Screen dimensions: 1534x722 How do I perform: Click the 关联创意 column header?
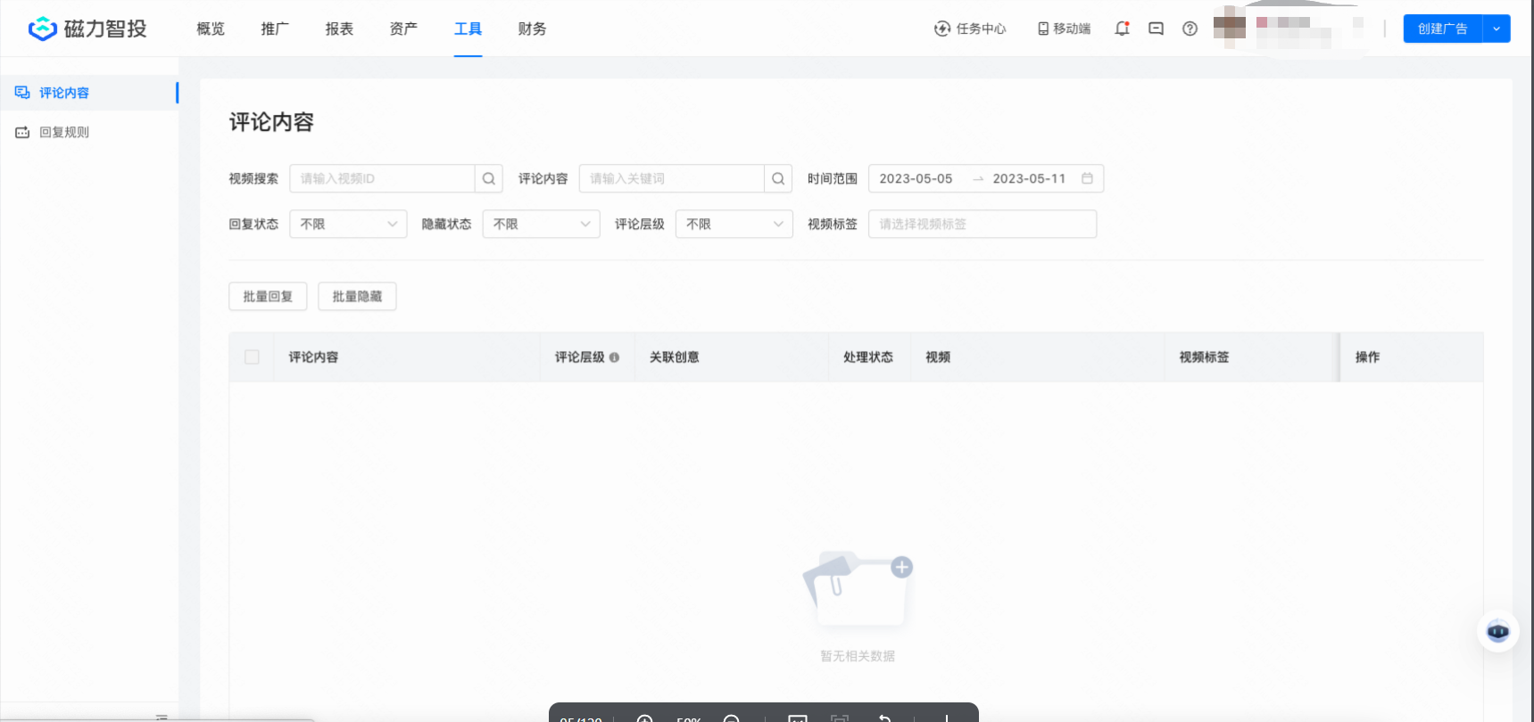point(674,357)
